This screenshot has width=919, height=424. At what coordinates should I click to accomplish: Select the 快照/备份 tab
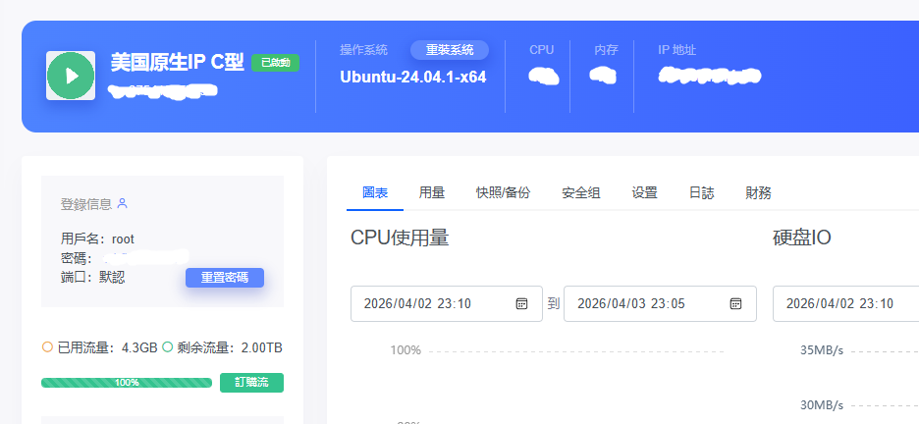(503, 193)
